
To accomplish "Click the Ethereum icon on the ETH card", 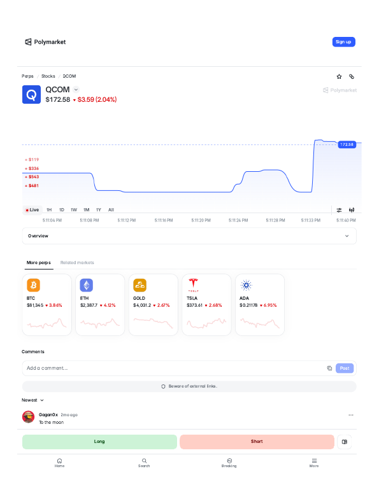I will [87, 285].
